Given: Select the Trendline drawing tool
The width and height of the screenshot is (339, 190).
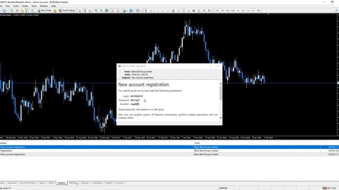Looking at the screenshot, I should 168,11.
